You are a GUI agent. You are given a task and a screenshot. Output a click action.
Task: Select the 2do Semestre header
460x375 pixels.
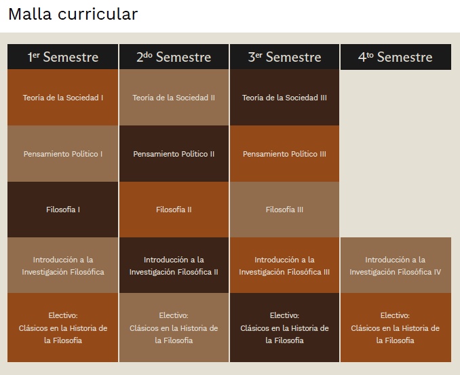[x=174, y=57]
